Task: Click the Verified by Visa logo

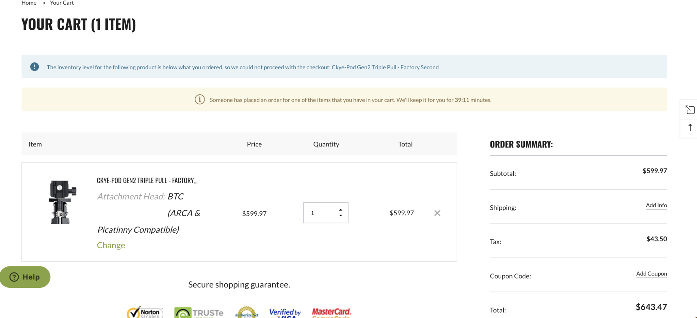Action: coord(285,313)
